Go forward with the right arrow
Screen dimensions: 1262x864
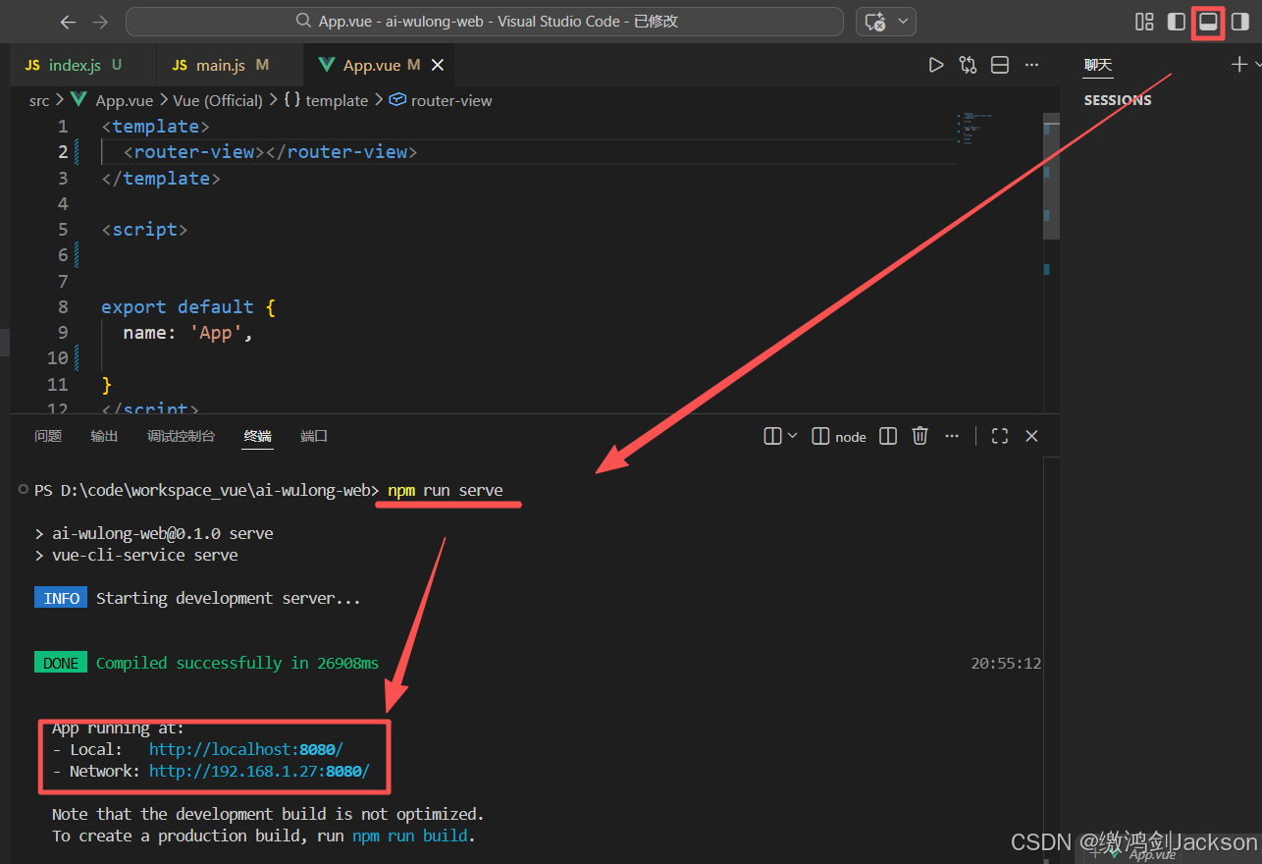pos(99,22)
